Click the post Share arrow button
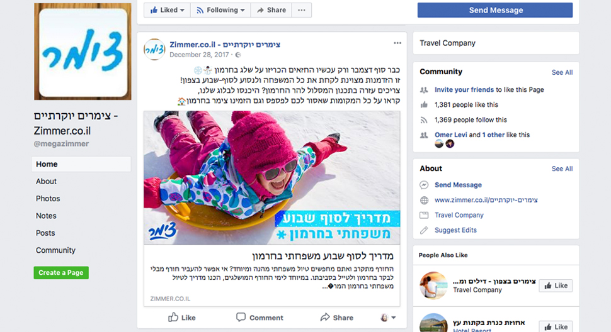 [336, 318]
